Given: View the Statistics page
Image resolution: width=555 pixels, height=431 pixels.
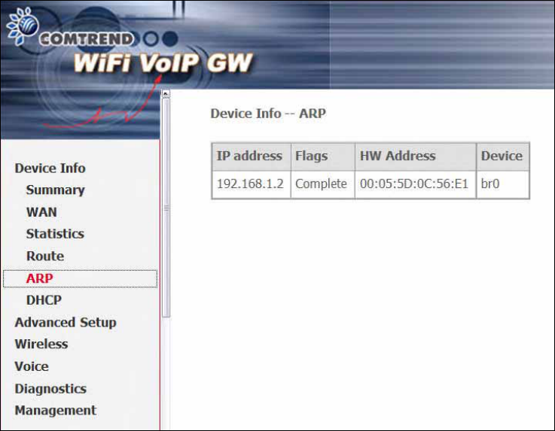Looking at the screenshot, I should pyautogui.click(x=55, y=234).
